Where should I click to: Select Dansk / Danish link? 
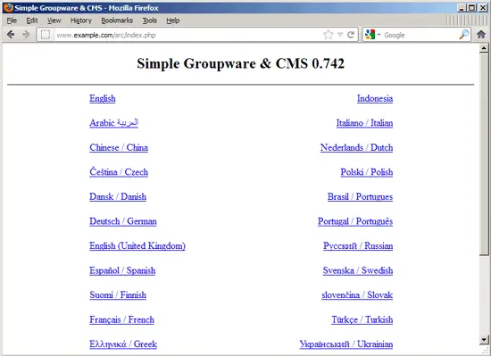tap(118, 196)
